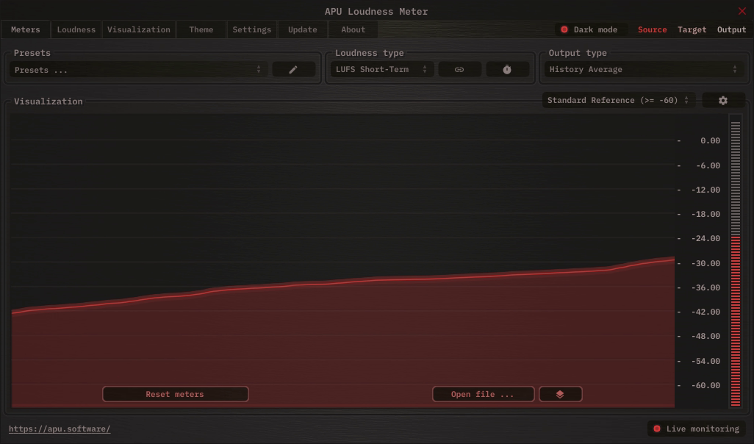754x444 pixels.
Task: Select the Target channel option
Action: [692, 29]
